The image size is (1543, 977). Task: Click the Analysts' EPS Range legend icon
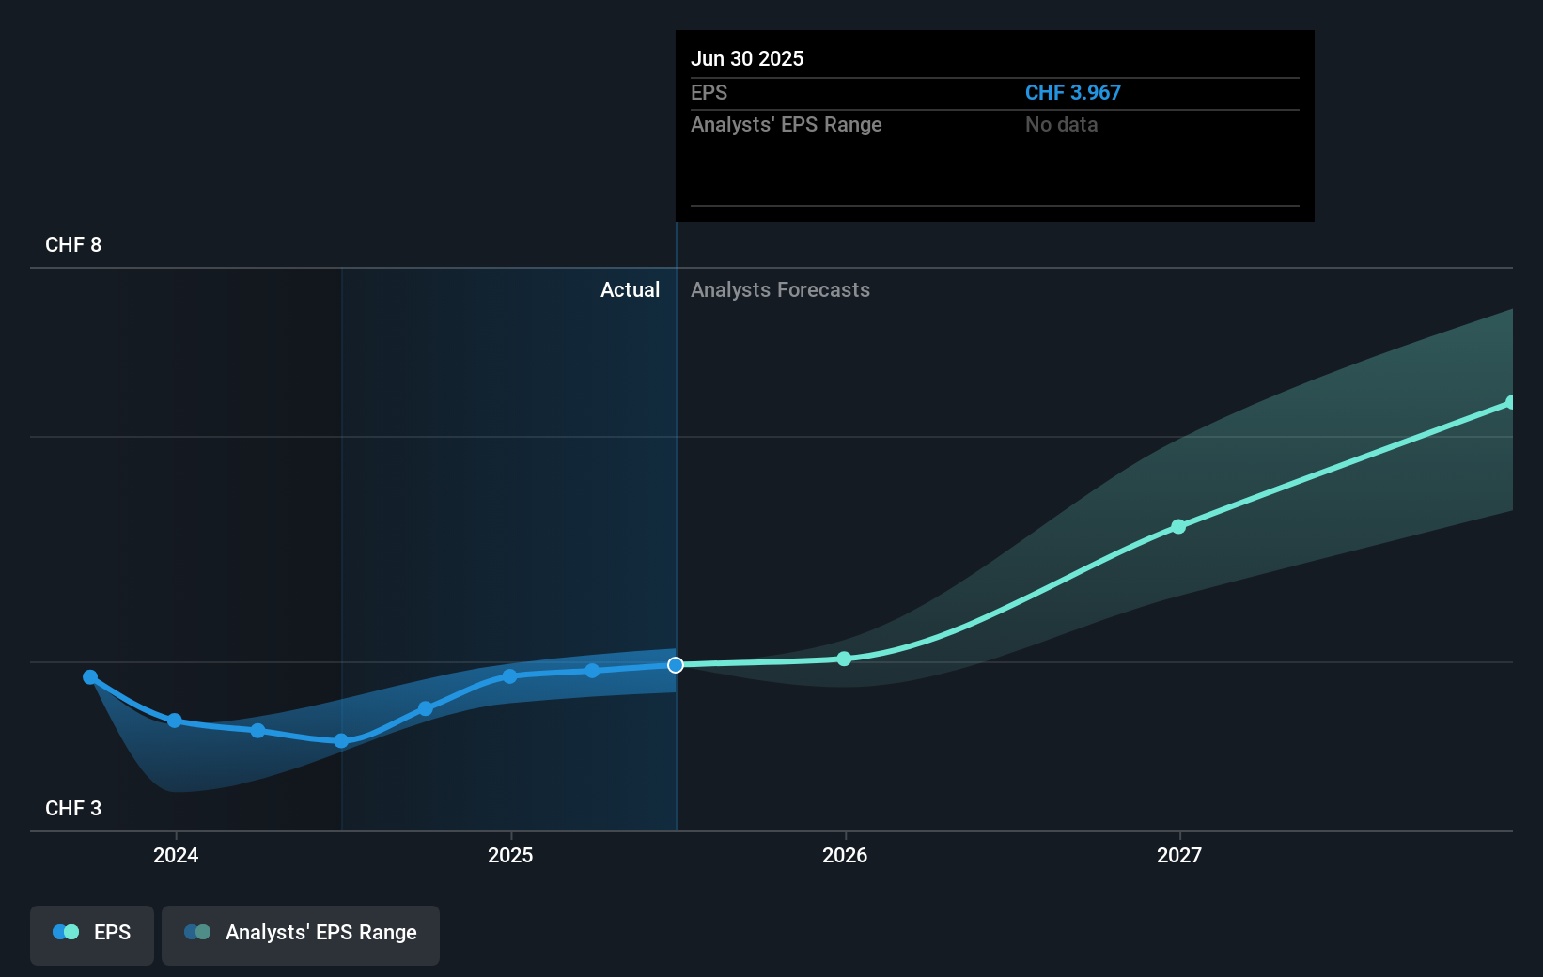(197, 932)
